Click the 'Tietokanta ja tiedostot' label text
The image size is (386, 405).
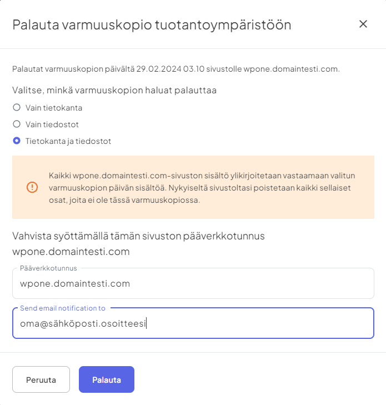click(x=68, y=141)
